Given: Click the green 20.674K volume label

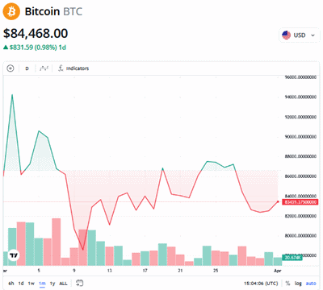Looking at the screenshot, I should click(x=292, y=258).
